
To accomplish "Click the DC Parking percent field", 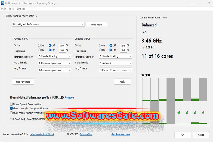I will coord(123,46).
